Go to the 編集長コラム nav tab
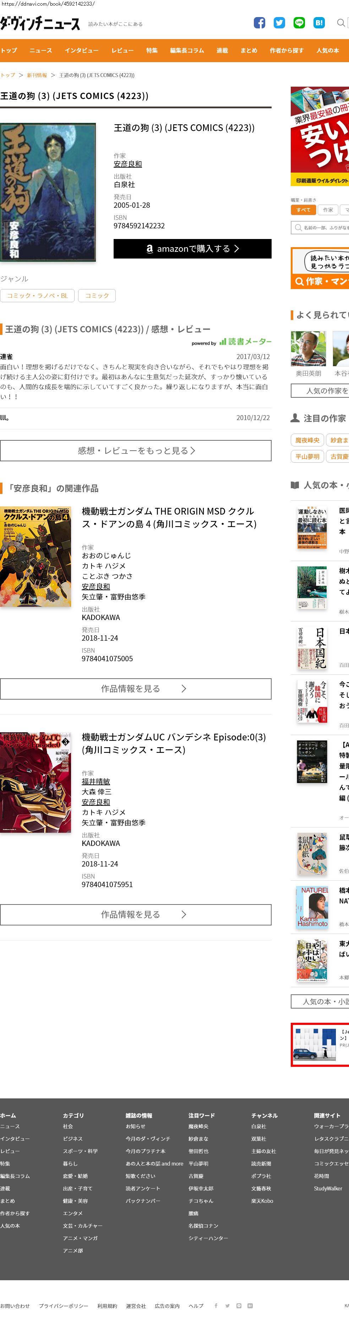This screenshot has width=349, height=1320. 187,50
